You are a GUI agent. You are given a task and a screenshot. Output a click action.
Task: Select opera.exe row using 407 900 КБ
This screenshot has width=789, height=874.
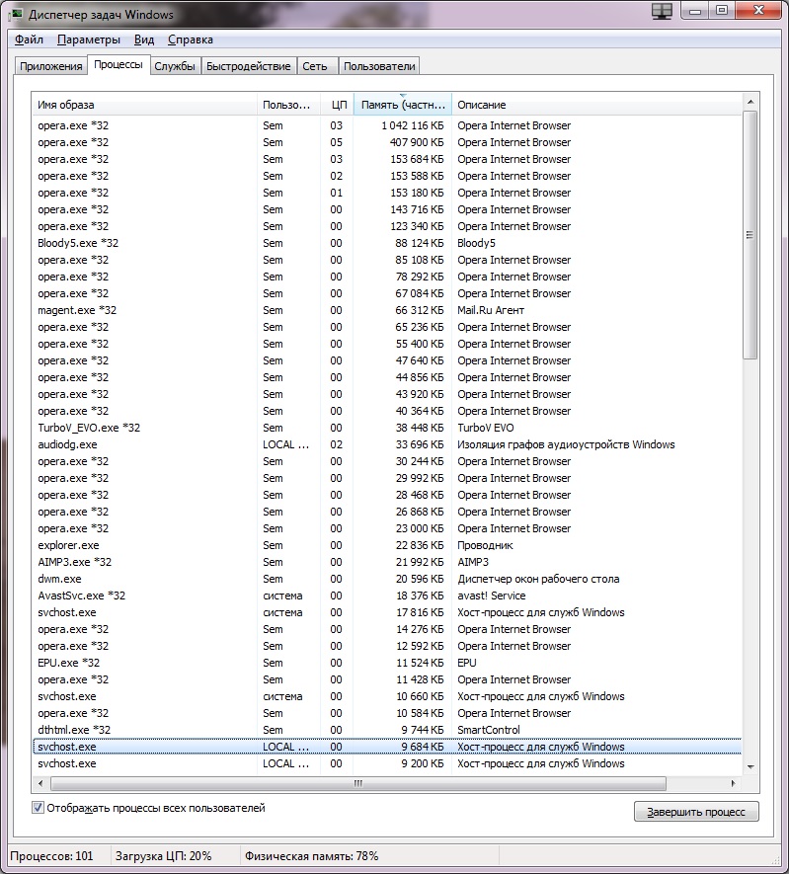pyautogui.click(x=387, y=142)
